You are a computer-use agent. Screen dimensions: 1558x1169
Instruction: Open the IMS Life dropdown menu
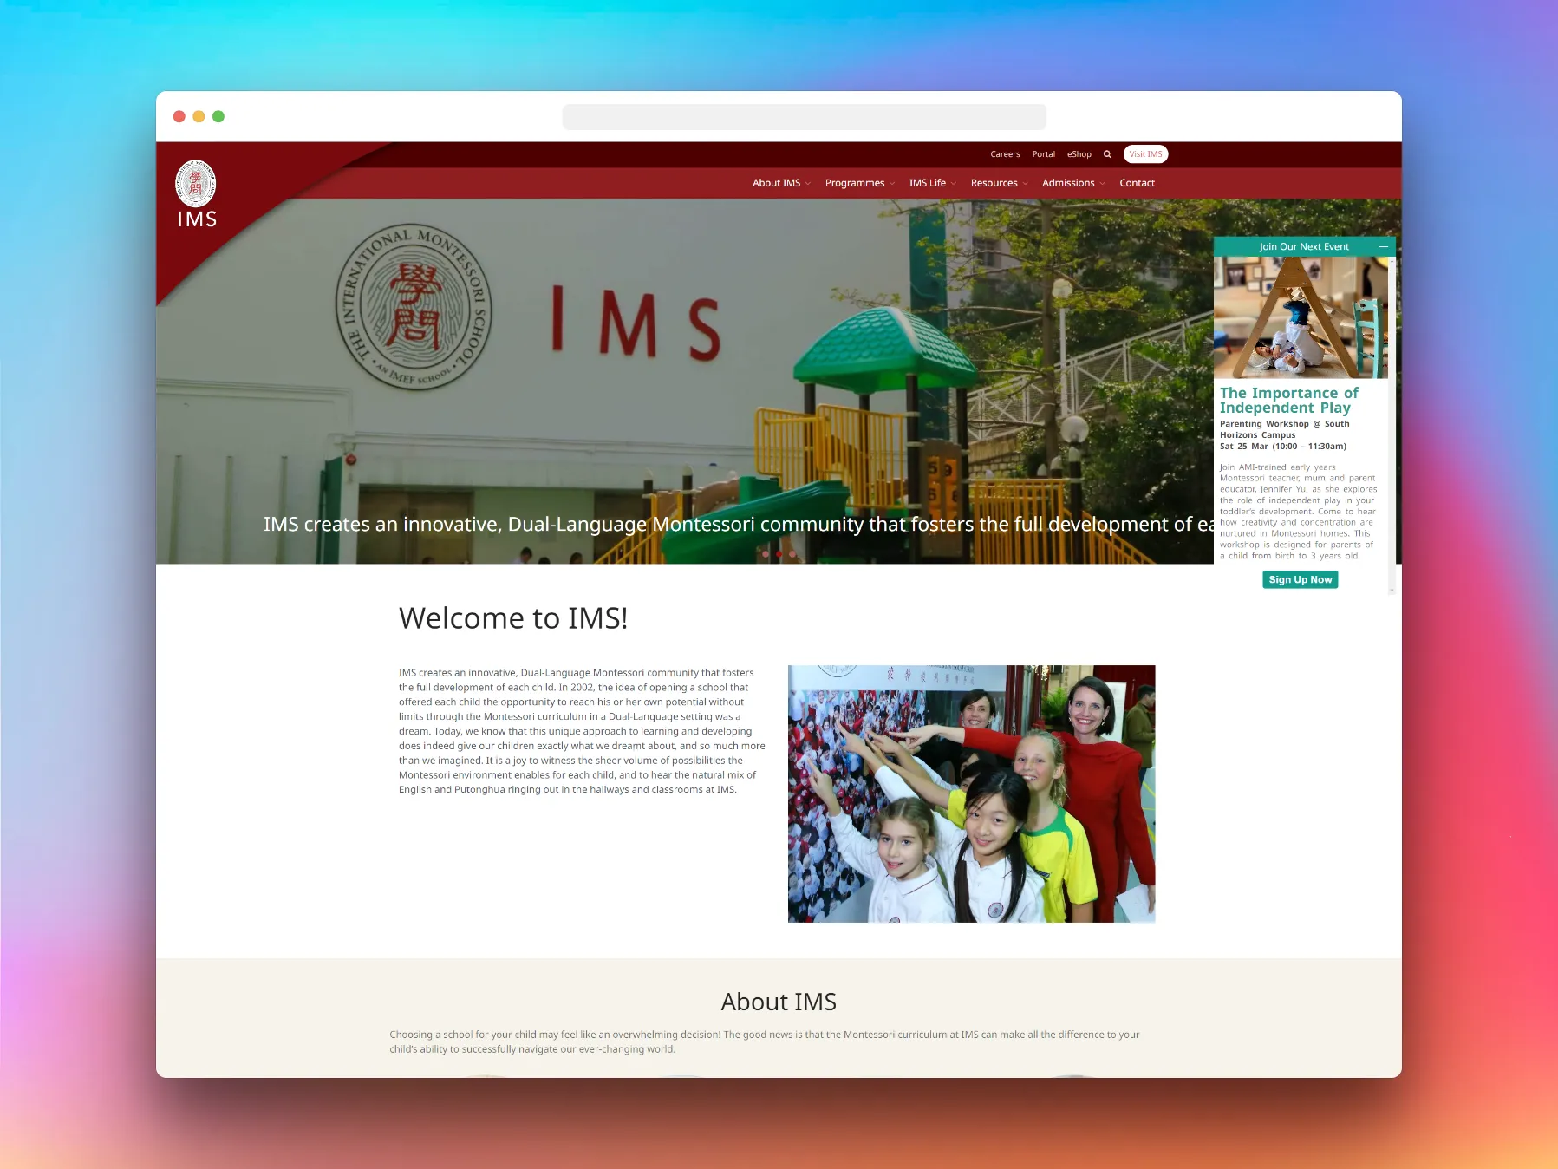[931, 183]
